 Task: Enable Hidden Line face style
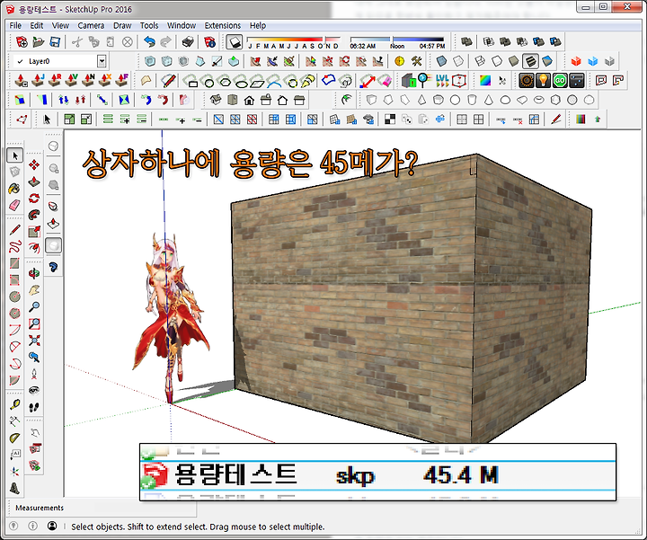497,61
